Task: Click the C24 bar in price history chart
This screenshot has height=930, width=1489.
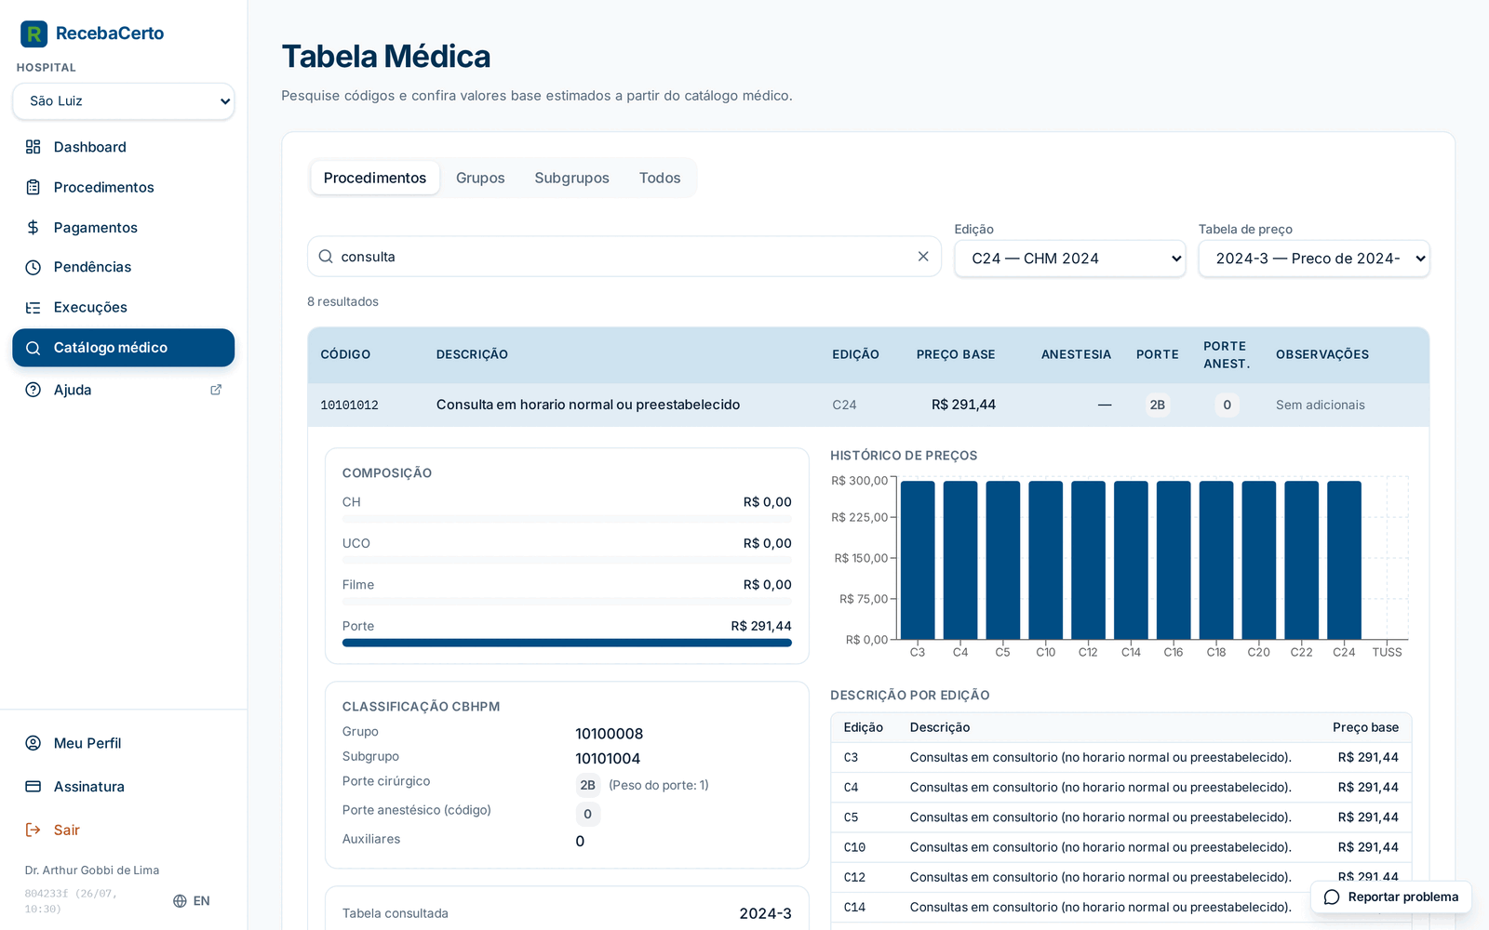Action: 1344,560
